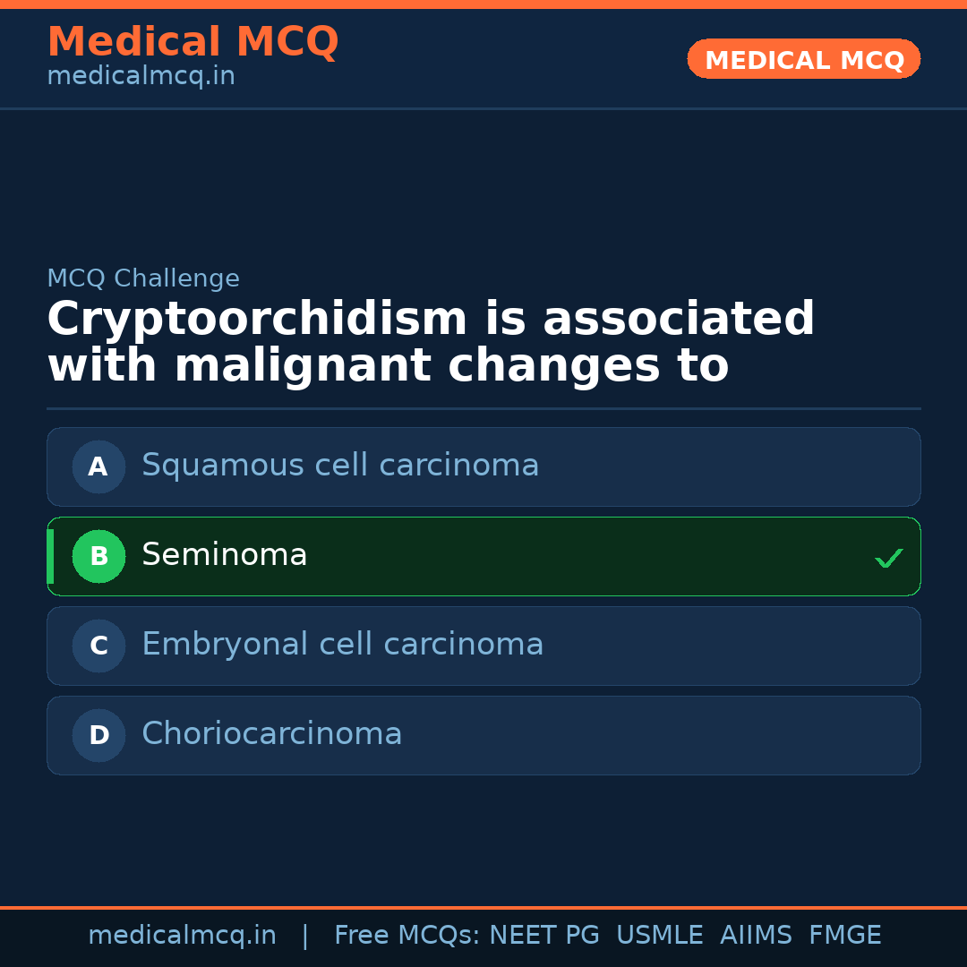Click the MCQ Challenge label
This screenshot has height=967, width=967.
(143, 278)
